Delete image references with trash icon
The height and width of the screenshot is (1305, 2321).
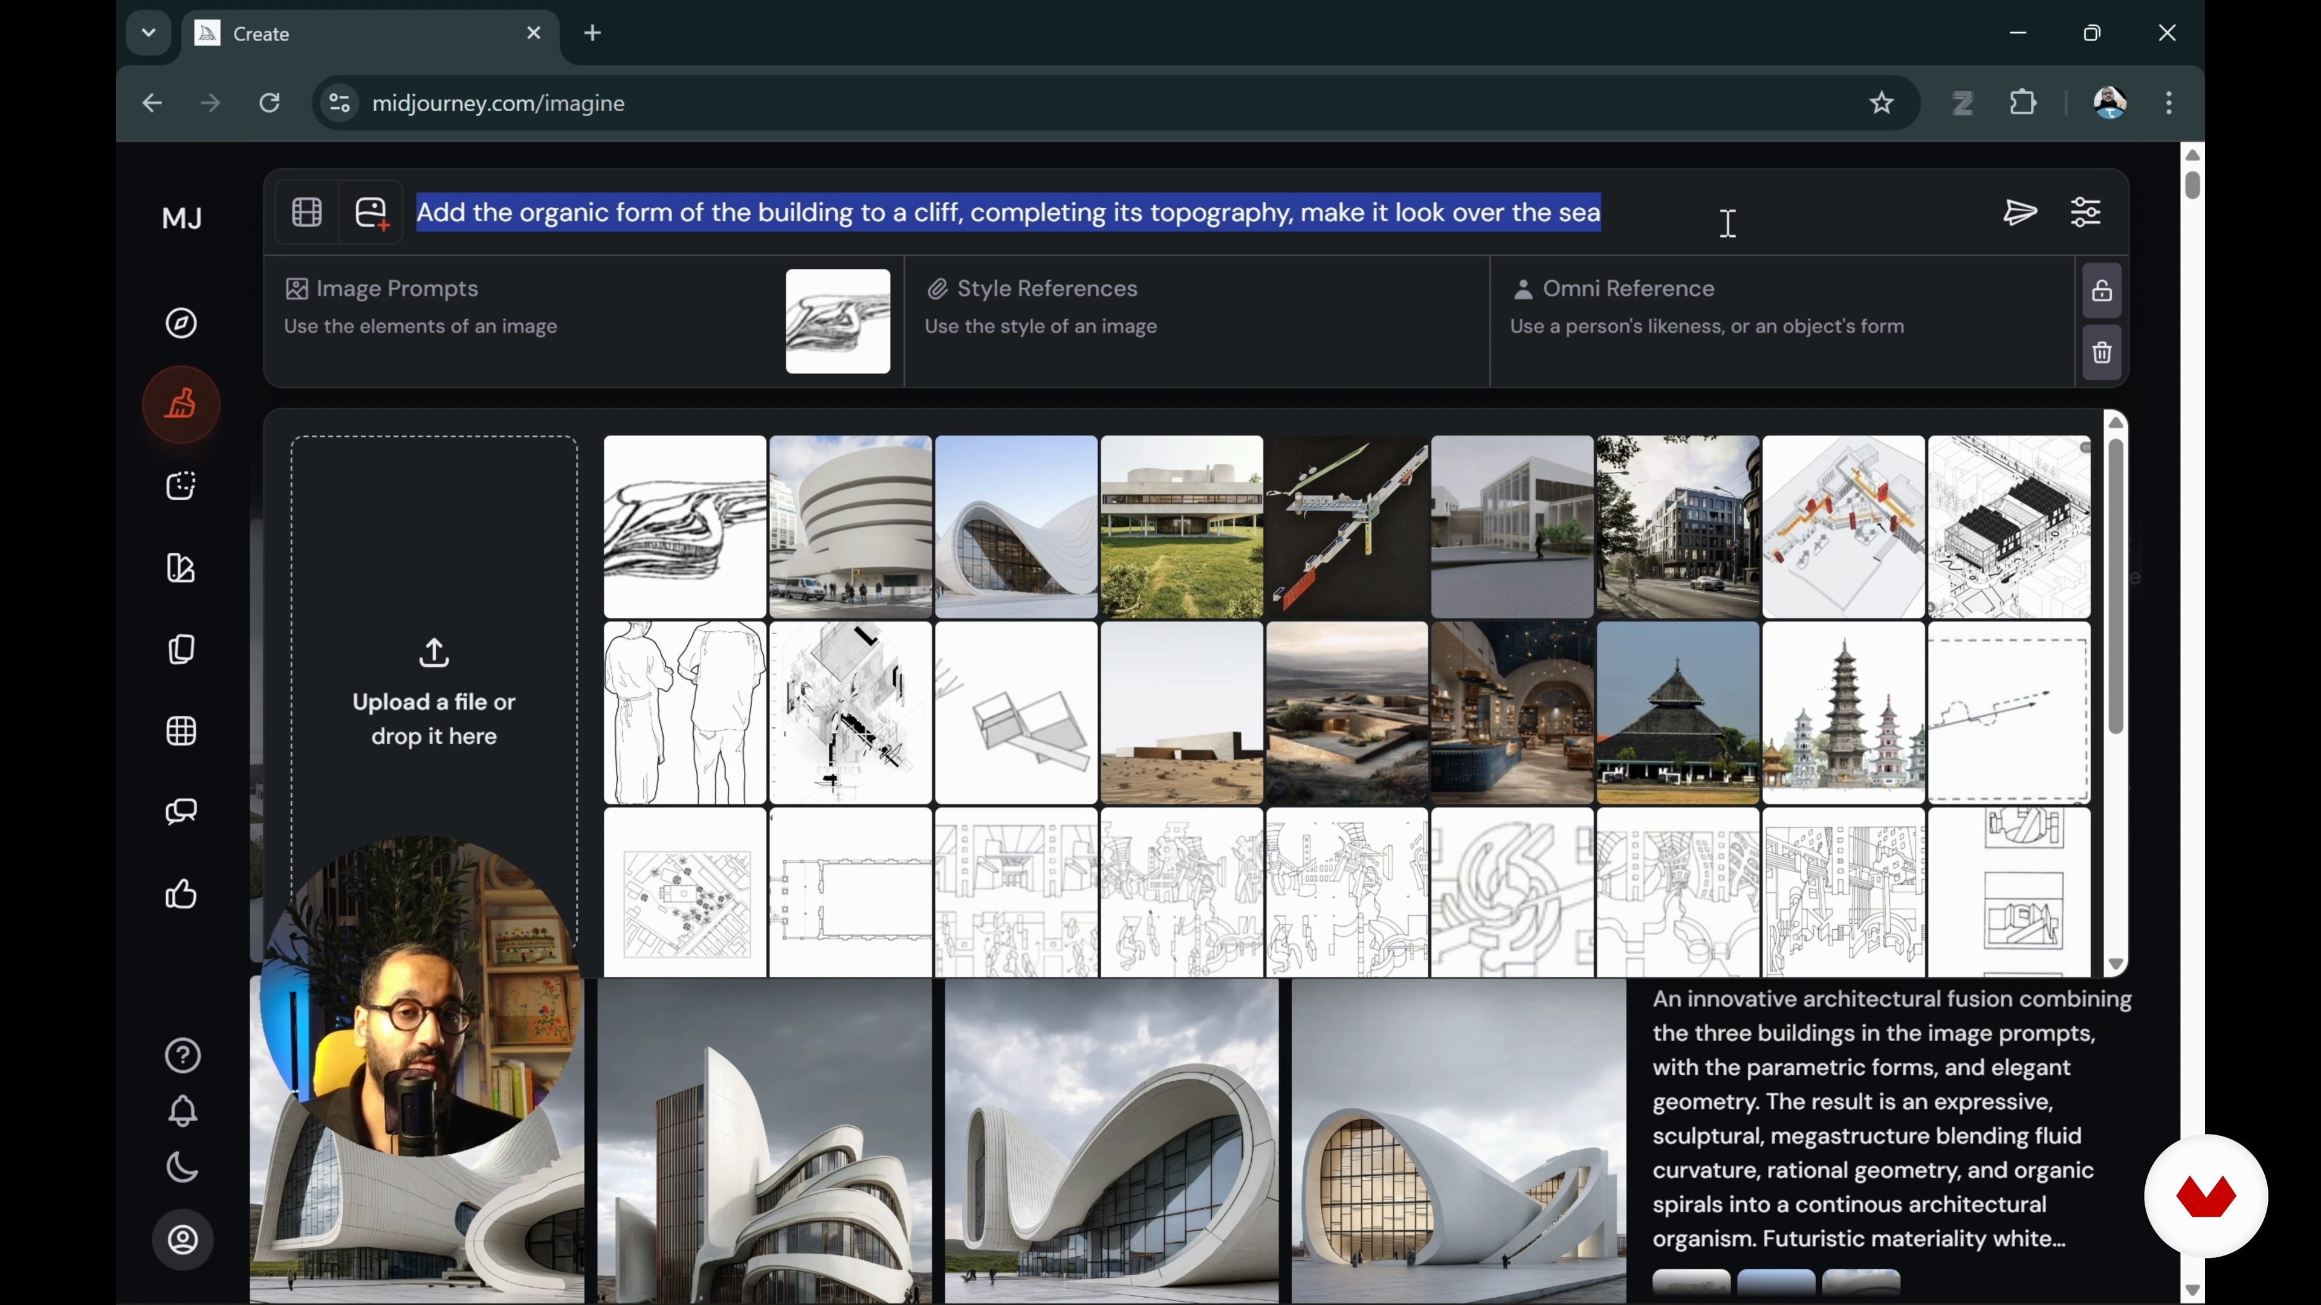coord(2103,353)
